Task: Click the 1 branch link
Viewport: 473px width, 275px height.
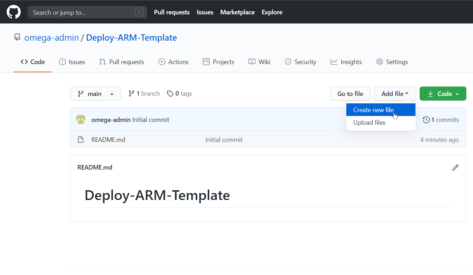Action: (144, 94)
